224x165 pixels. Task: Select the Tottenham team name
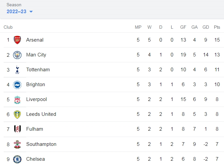pos(38,70)
